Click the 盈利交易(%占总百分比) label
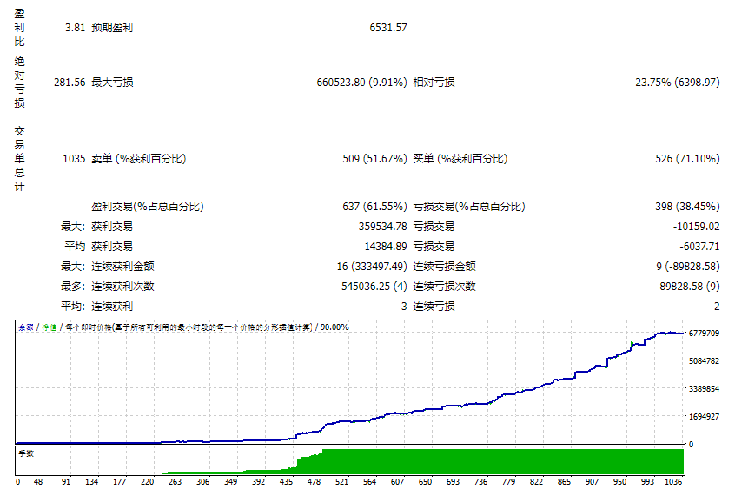Image resolution: width=735 pixels, height=489 pixels. (147, 207)
